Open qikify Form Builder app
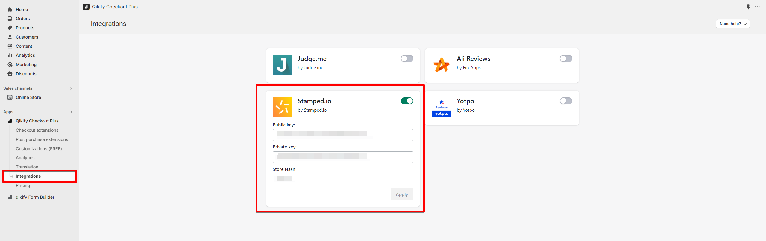This screenshot has height=241, width=766. click(35, 197)
